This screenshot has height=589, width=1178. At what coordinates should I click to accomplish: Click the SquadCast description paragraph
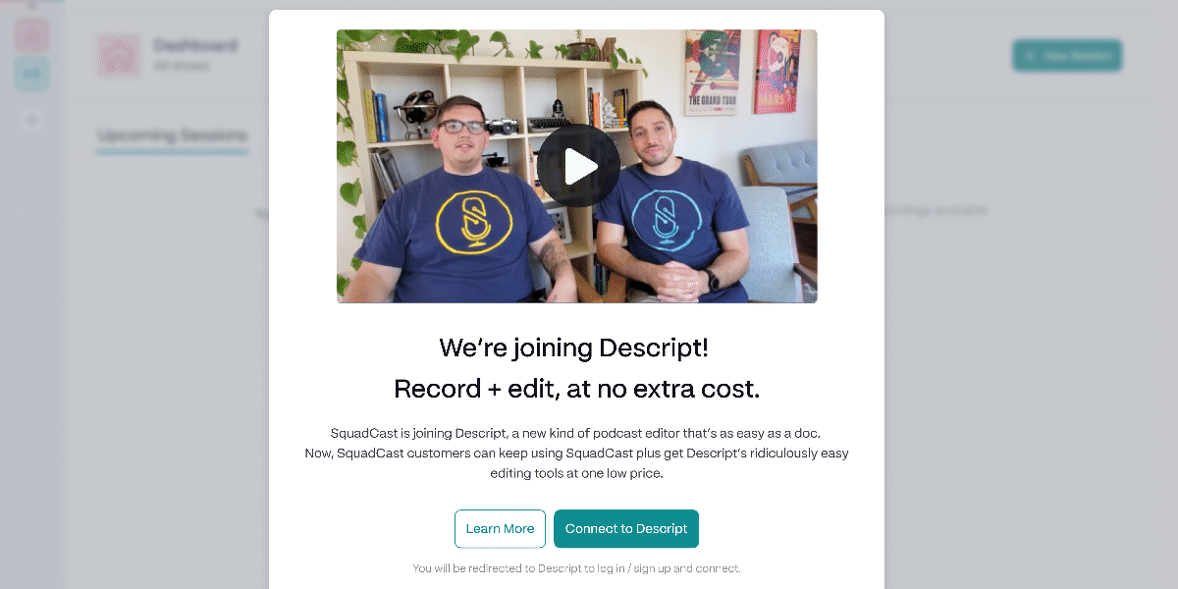[576, 453]
